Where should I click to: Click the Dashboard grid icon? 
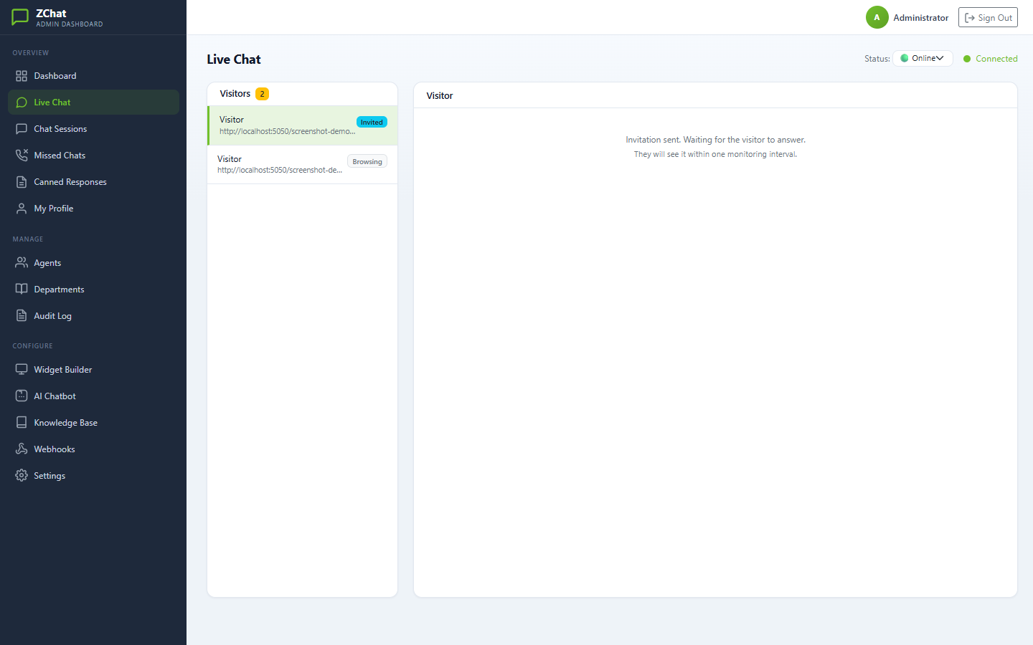coord(22,76)
